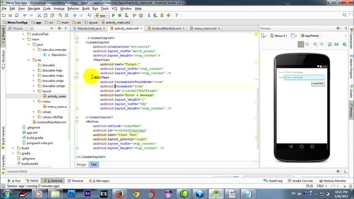Open the Memory Monitor panel

pyautogui.click(x=332, y=181)
